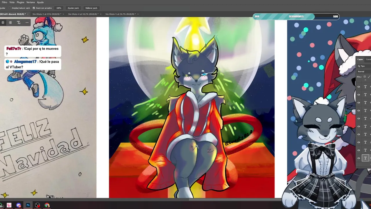Click the highlighted bottom text layer thumbnail
The height and width of the screenshot is (209, 371).
pyautogui.click(x=365, y=158)
